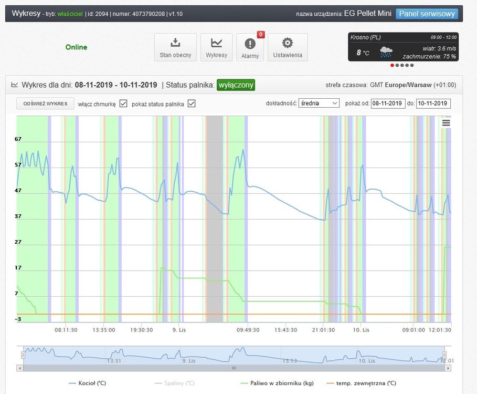Open Ustawienia settings gear
Viewport: 477px width, 394px height.
[x=287, y=47]
